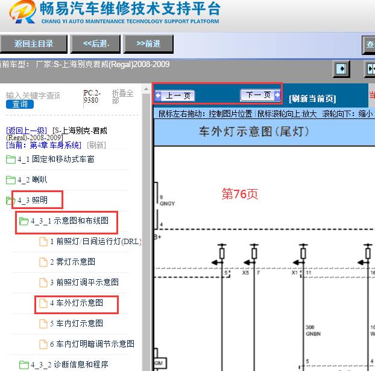Click the single right-arrow panel icon
This screenshot has width=375, height=371.
341,69
